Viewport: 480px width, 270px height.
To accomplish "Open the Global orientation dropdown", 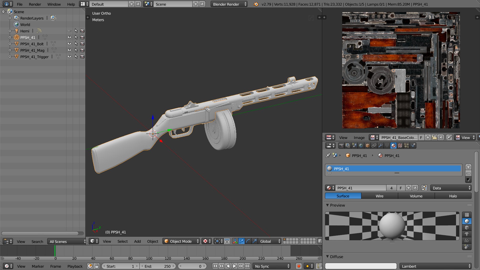I will pyautogui.click(x=269, y=241).
